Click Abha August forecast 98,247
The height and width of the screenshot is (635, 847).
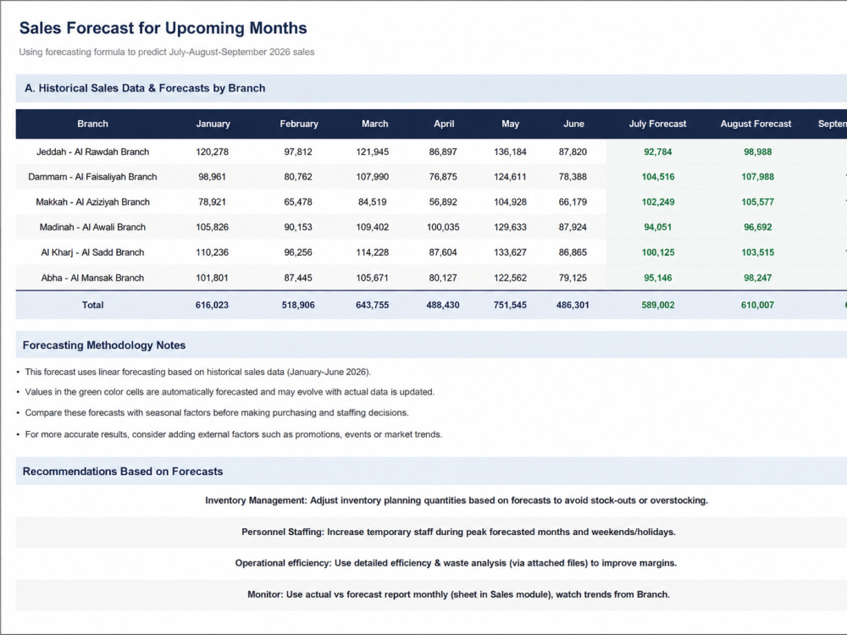[x=758, y=278]
